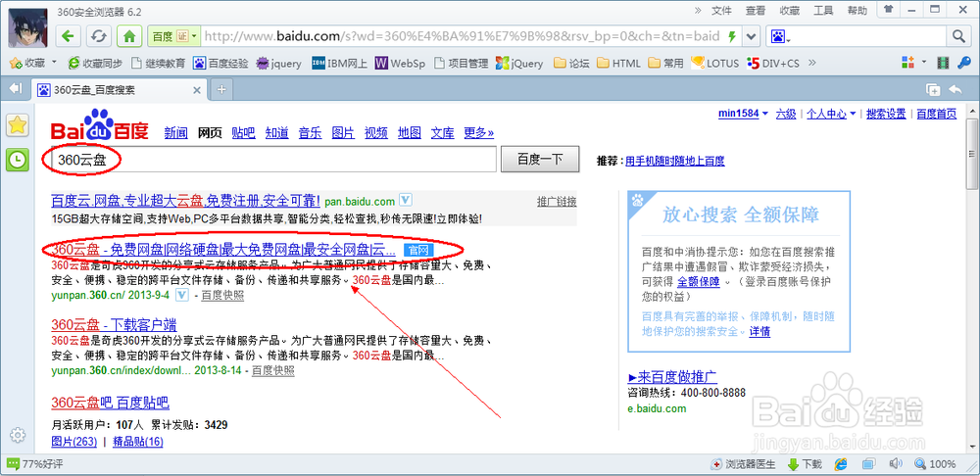Open 360云盘 official site result link
The height and width of the screenshot is (476, 980).
(223, 250)
